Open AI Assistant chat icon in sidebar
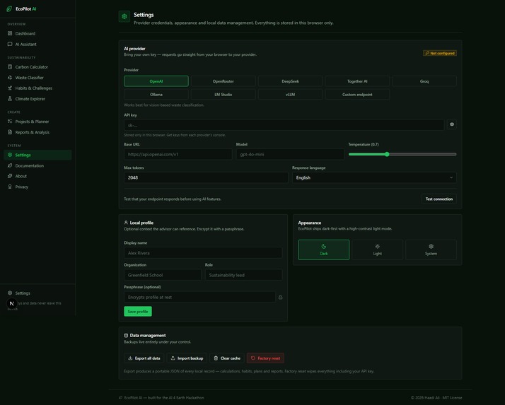The width and height of the screenshot is (505, 405). pyautogui.click(x=10, y=44)
